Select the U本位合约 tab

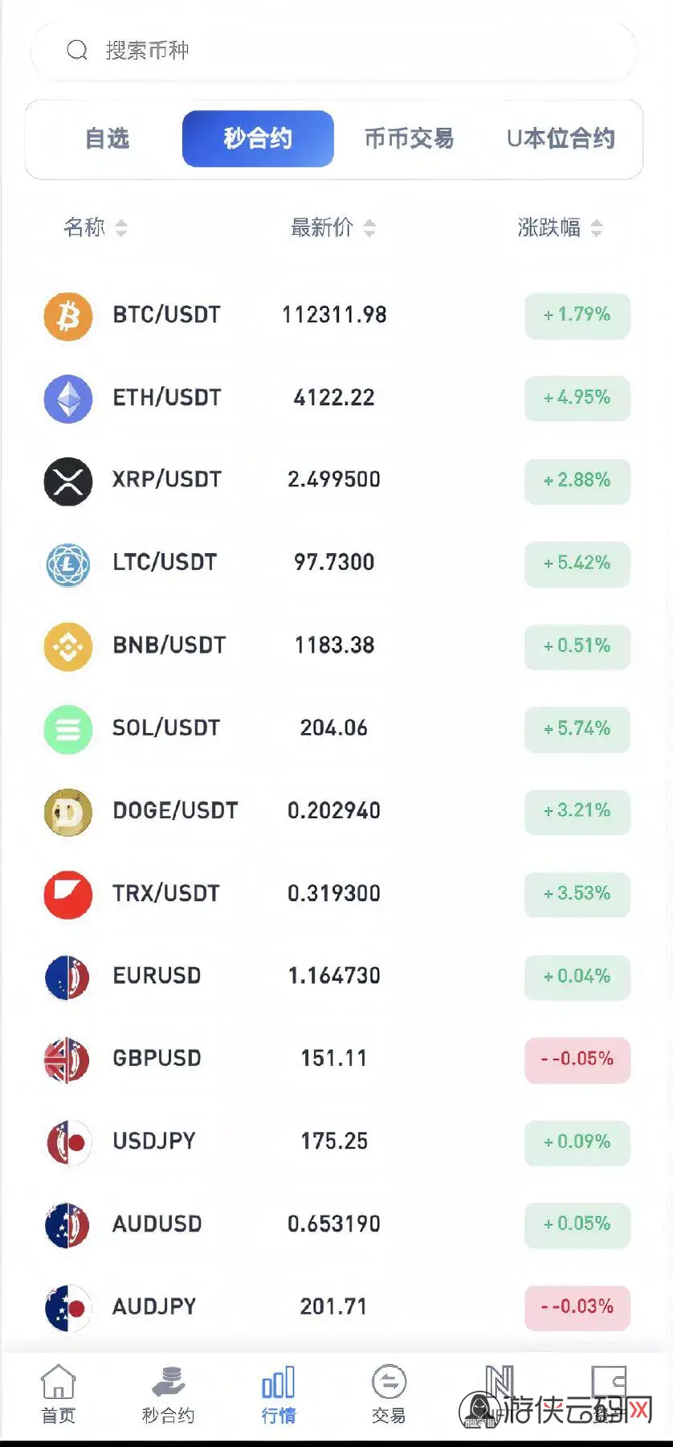561,139
